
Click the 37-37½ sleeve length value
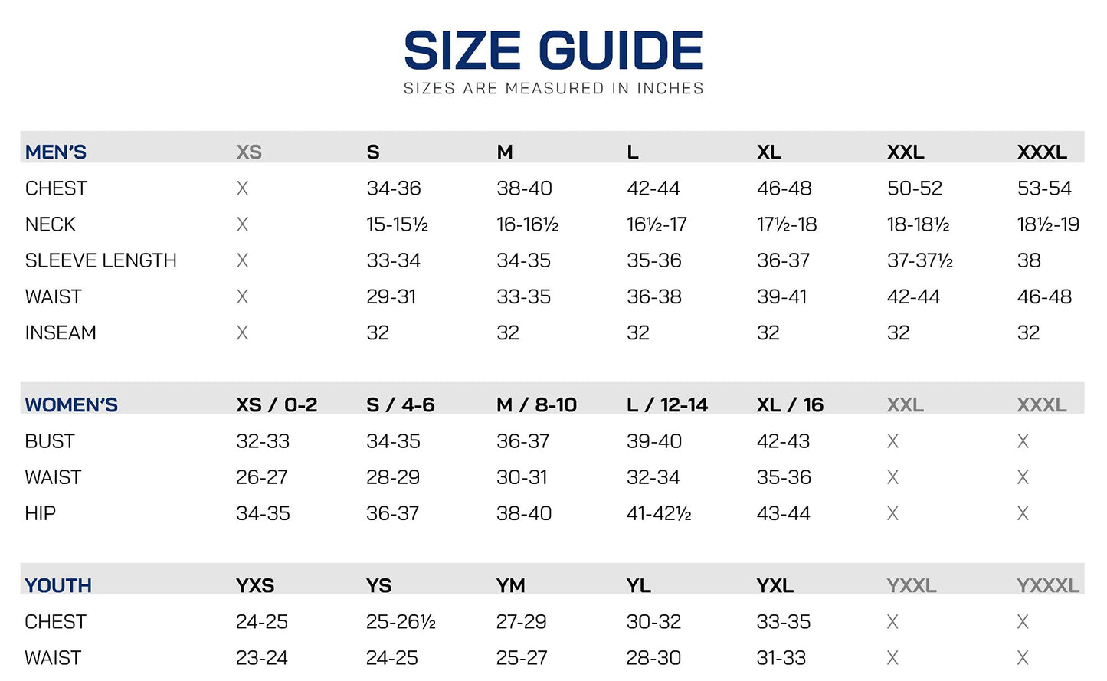click(x=919, y=260)
